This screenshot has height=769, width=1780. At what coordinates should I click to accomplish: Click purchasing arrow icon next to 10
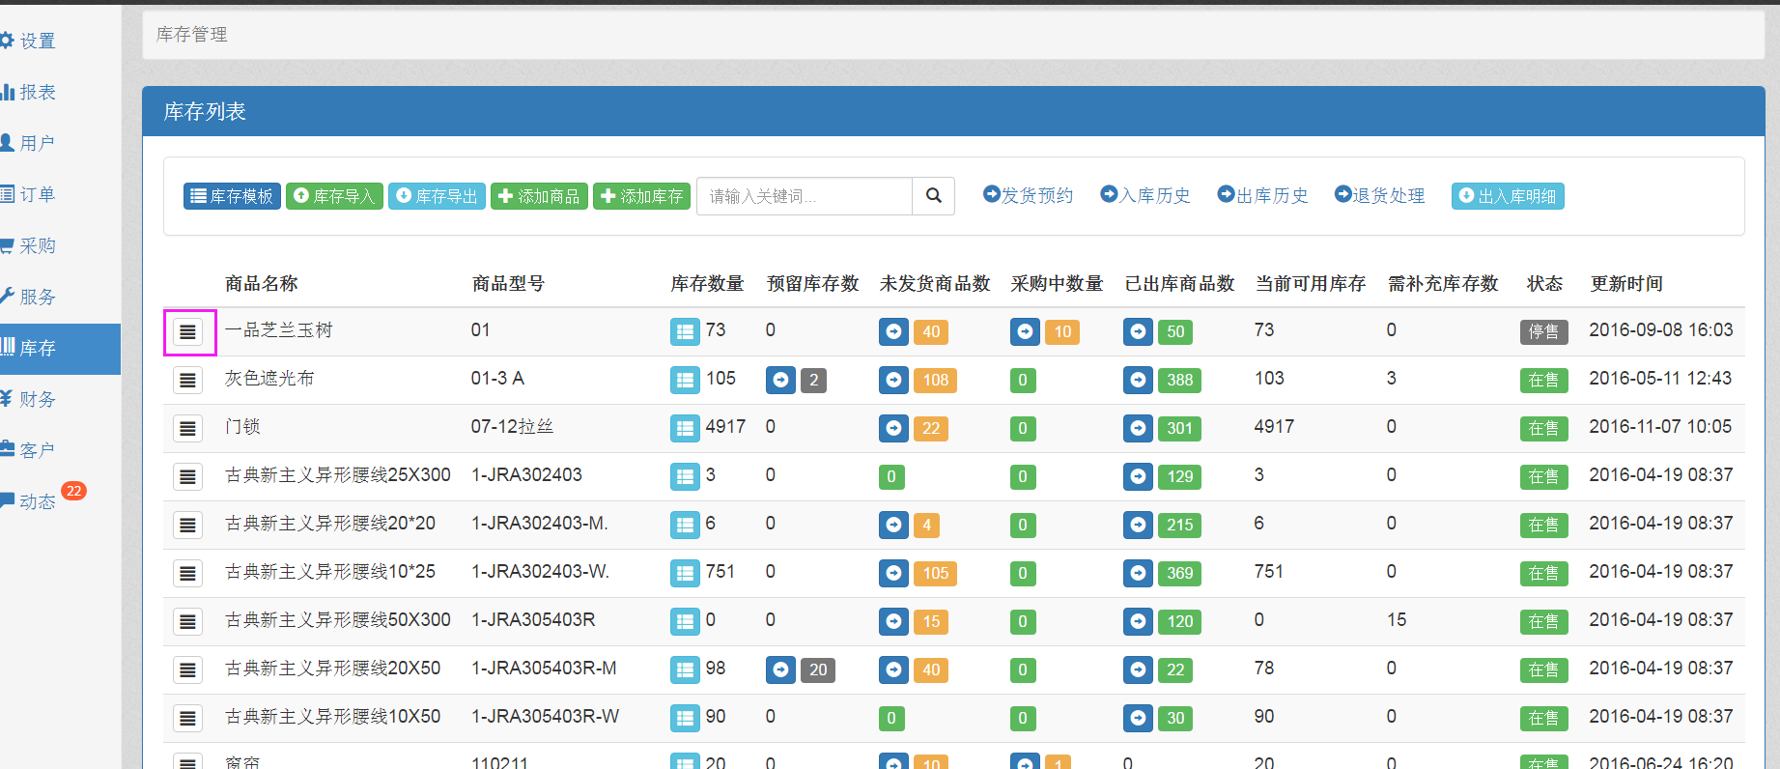click(x=1025, y=331)
